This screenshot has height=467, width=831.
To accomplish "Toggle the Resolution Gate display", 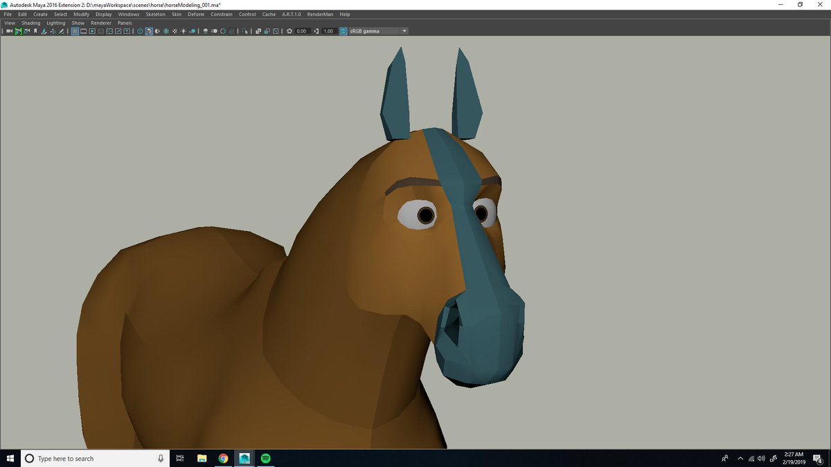I will 92,31.
